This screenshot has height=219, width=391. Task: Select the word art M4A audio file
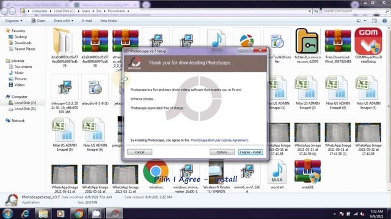click(x=277, y=172)
